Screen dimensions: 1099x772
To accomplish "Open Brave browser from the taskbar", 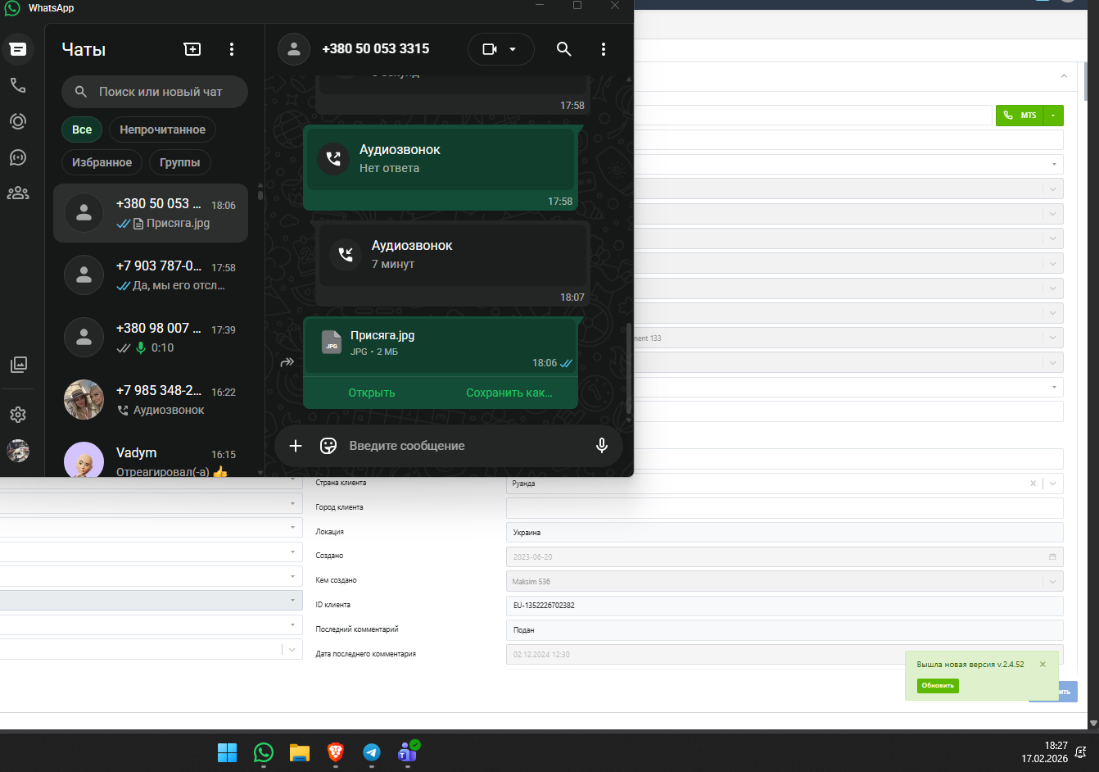I will click(x=336, y=752).
